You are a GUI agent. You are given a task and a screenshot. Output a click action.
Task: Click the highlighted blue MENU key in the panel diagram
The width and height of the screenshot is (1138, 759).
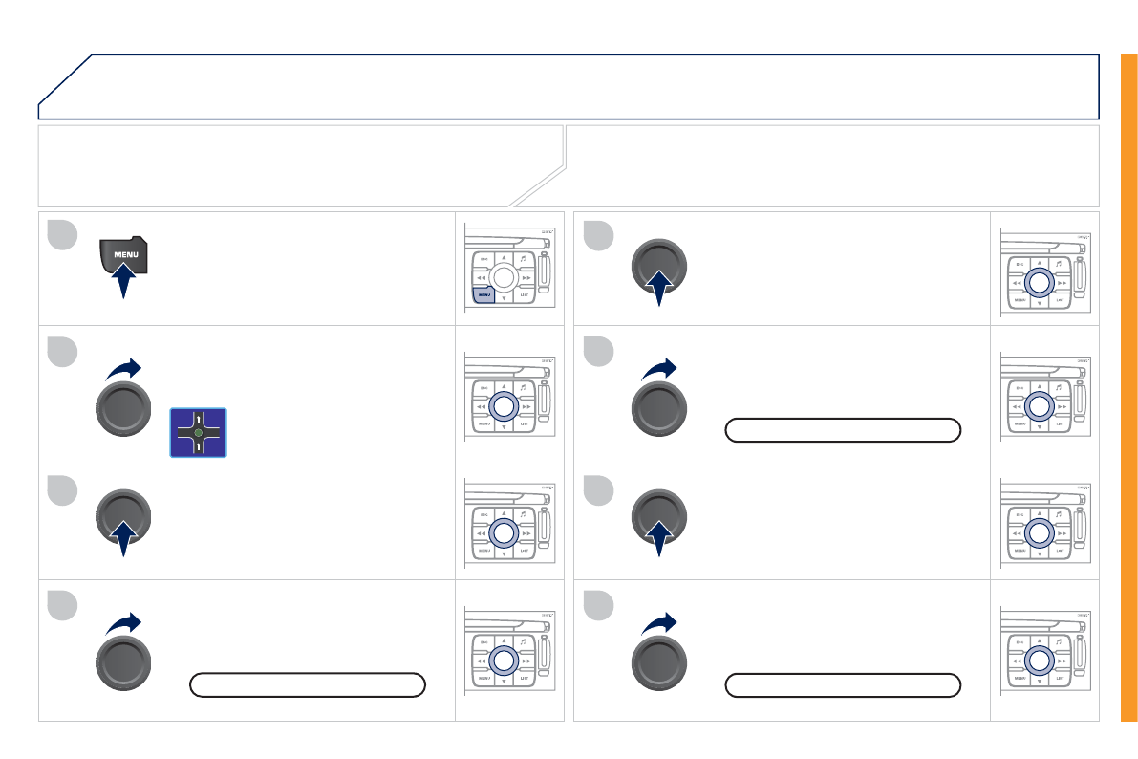(x=483, y=295)
